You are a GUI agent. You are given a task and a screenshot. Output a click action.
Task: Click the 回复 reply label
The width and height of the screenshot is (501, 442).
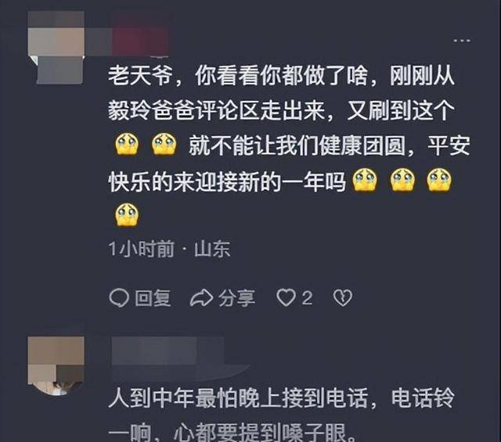(153, 298)
